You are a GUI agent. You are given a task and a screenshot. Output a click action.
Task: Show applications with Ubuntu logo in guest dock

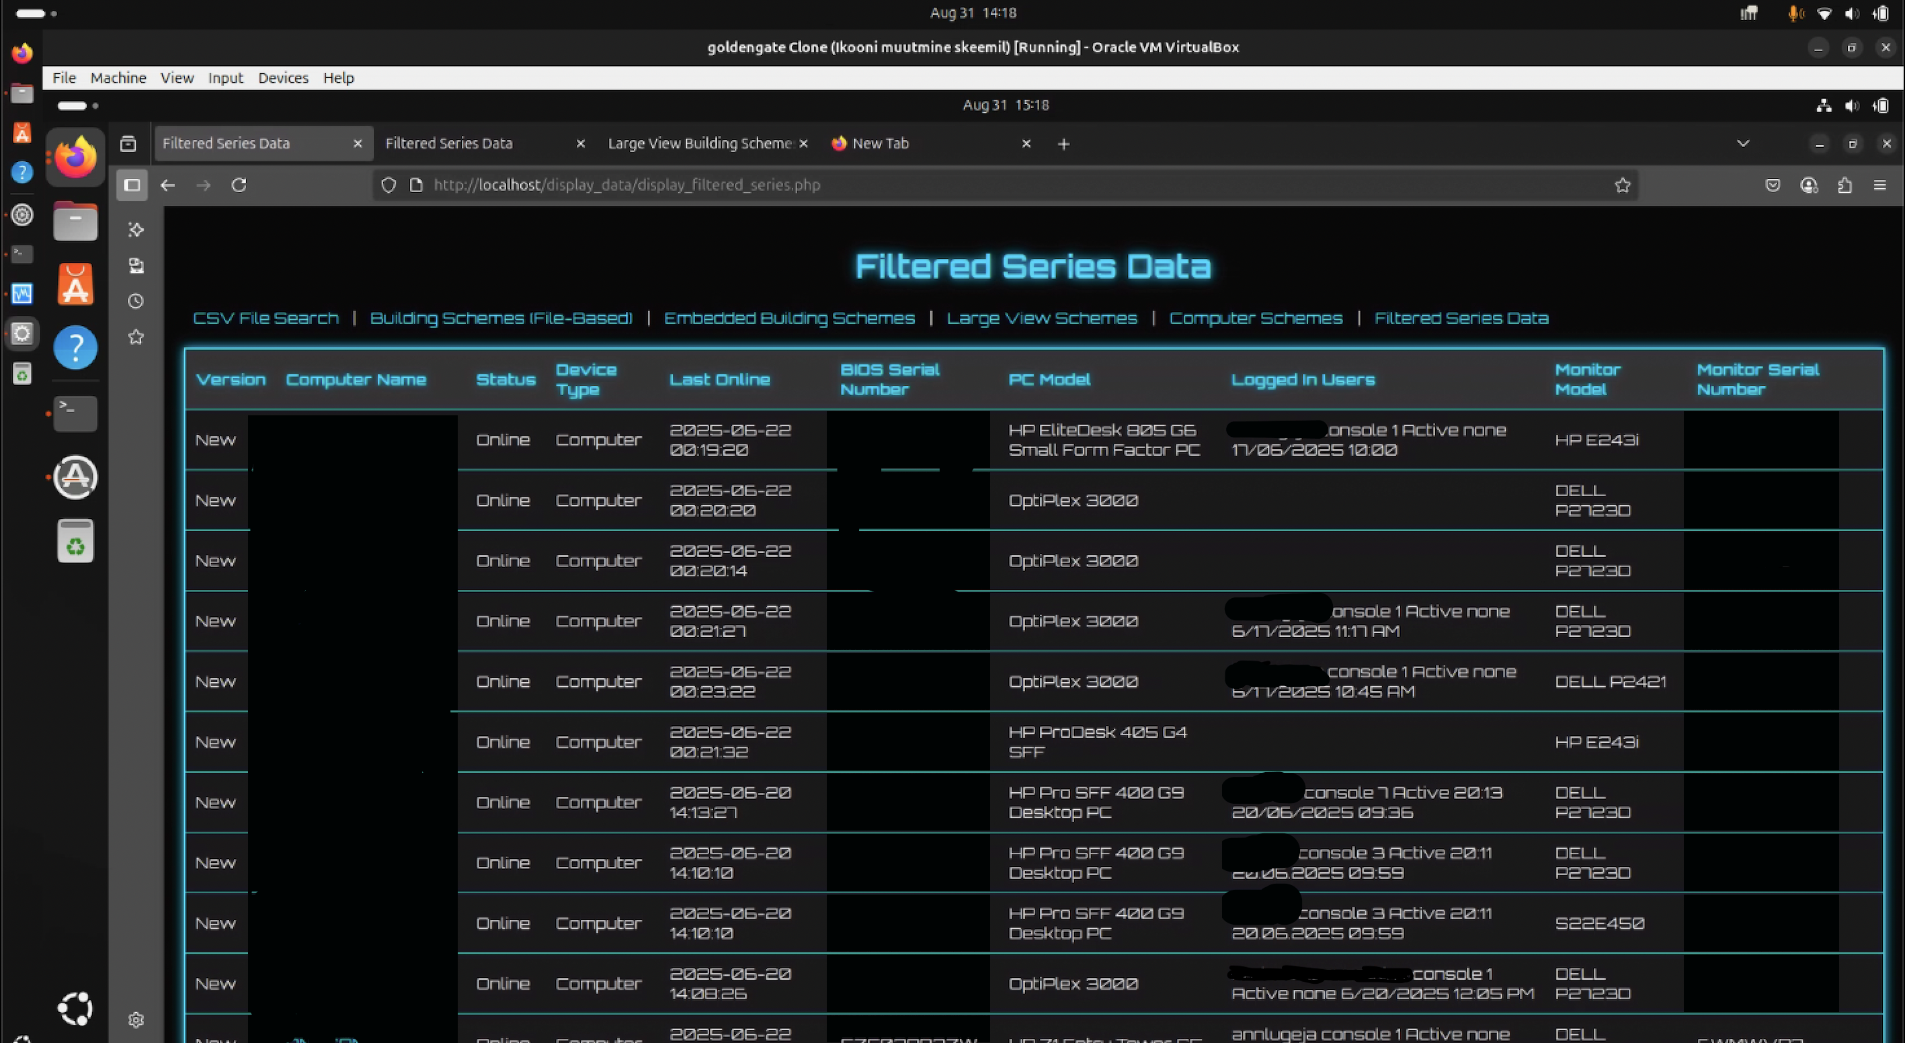point(75,1008)
